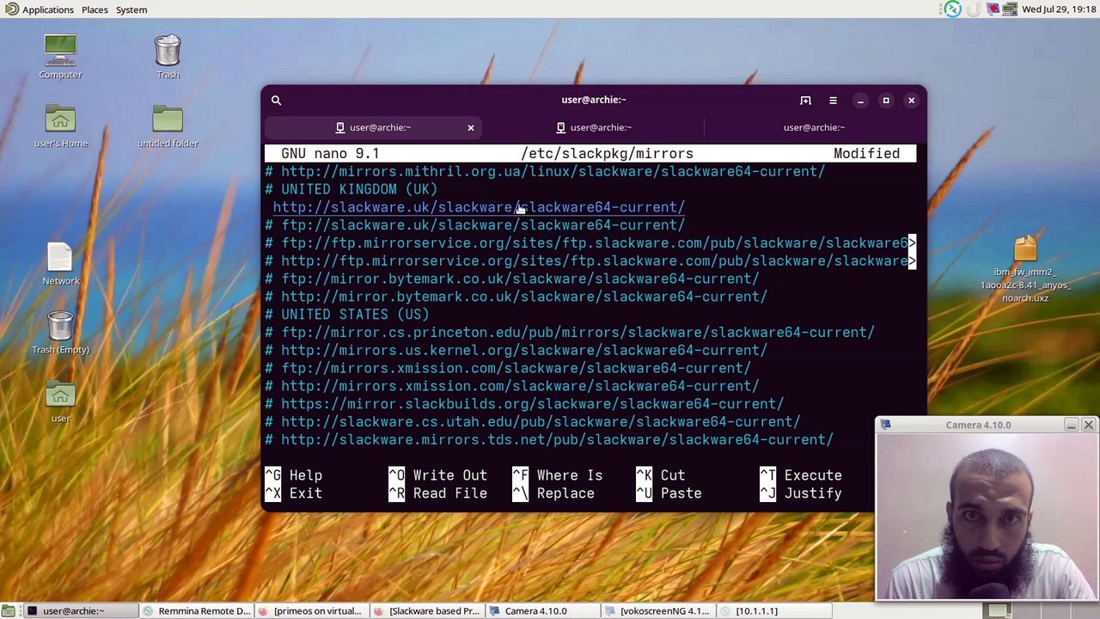Image resolution: width=1100 pixels, height=619 pixels.
Task: Click the Camera window title bar icon
Action: [x=885, y=425]
